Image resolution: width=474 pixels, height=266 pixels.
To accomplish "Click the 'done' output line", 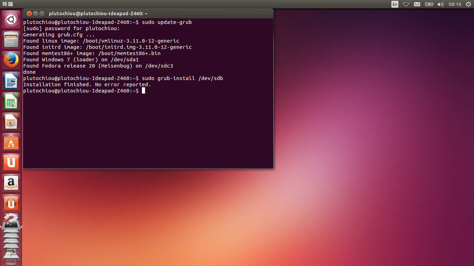I will pos(29,72).
